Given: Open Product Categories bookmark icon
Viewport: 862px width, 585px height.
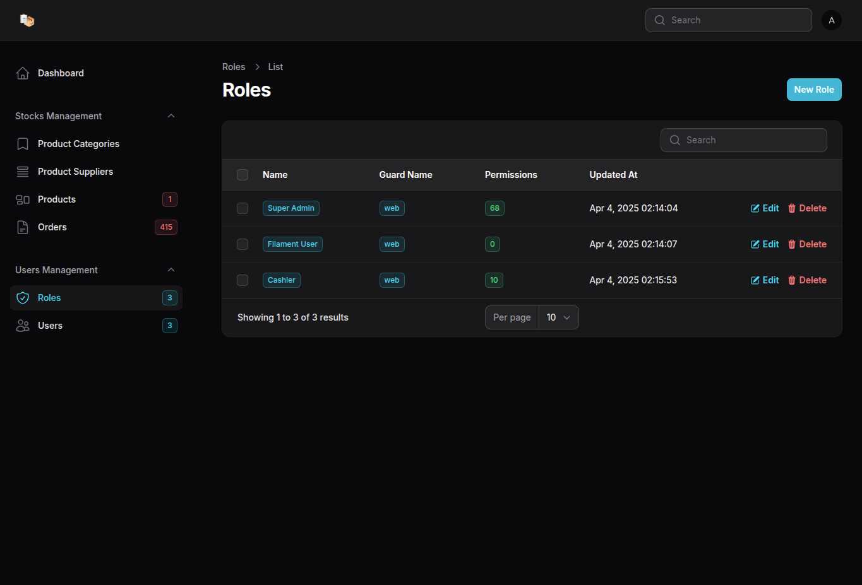Looking at the screenshot, I should pyautogui.click(x=23, y=144).
